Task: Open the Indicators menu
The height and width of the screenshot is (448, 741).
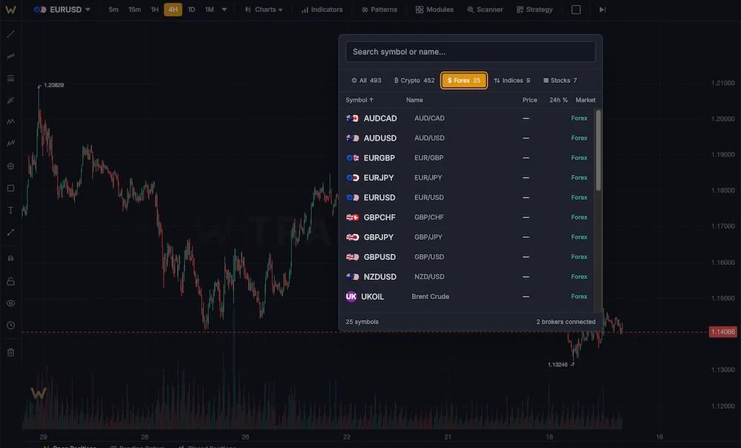Action: click(x=322, y=10)
